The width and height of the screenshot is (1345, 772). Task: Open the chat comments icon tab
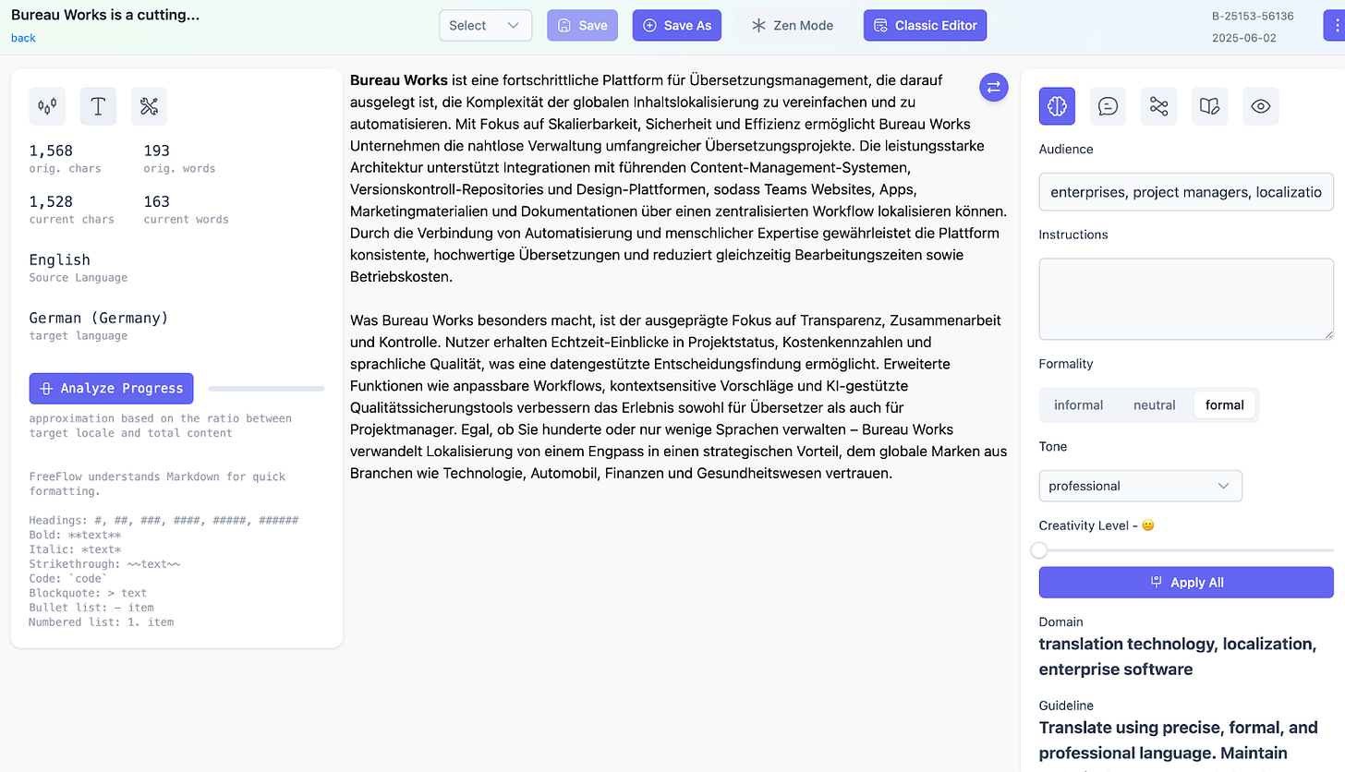pyautogui.click(x=1108, y=106)
